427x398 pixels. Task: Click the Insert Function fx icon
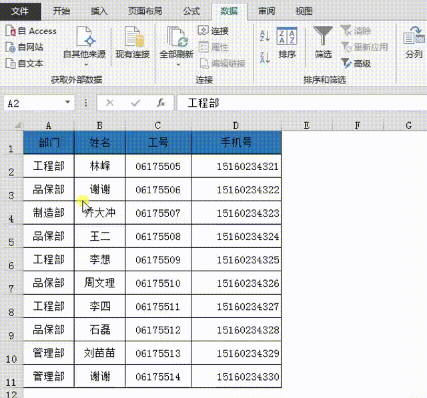tap(161, 103)
